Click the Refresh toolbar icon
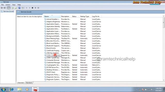Viewport: 165px width, 92px height. tap(13, 8)
